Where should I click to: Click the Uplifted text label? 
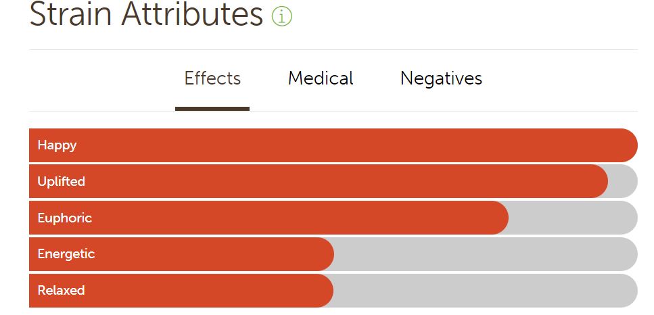(61, 182)
